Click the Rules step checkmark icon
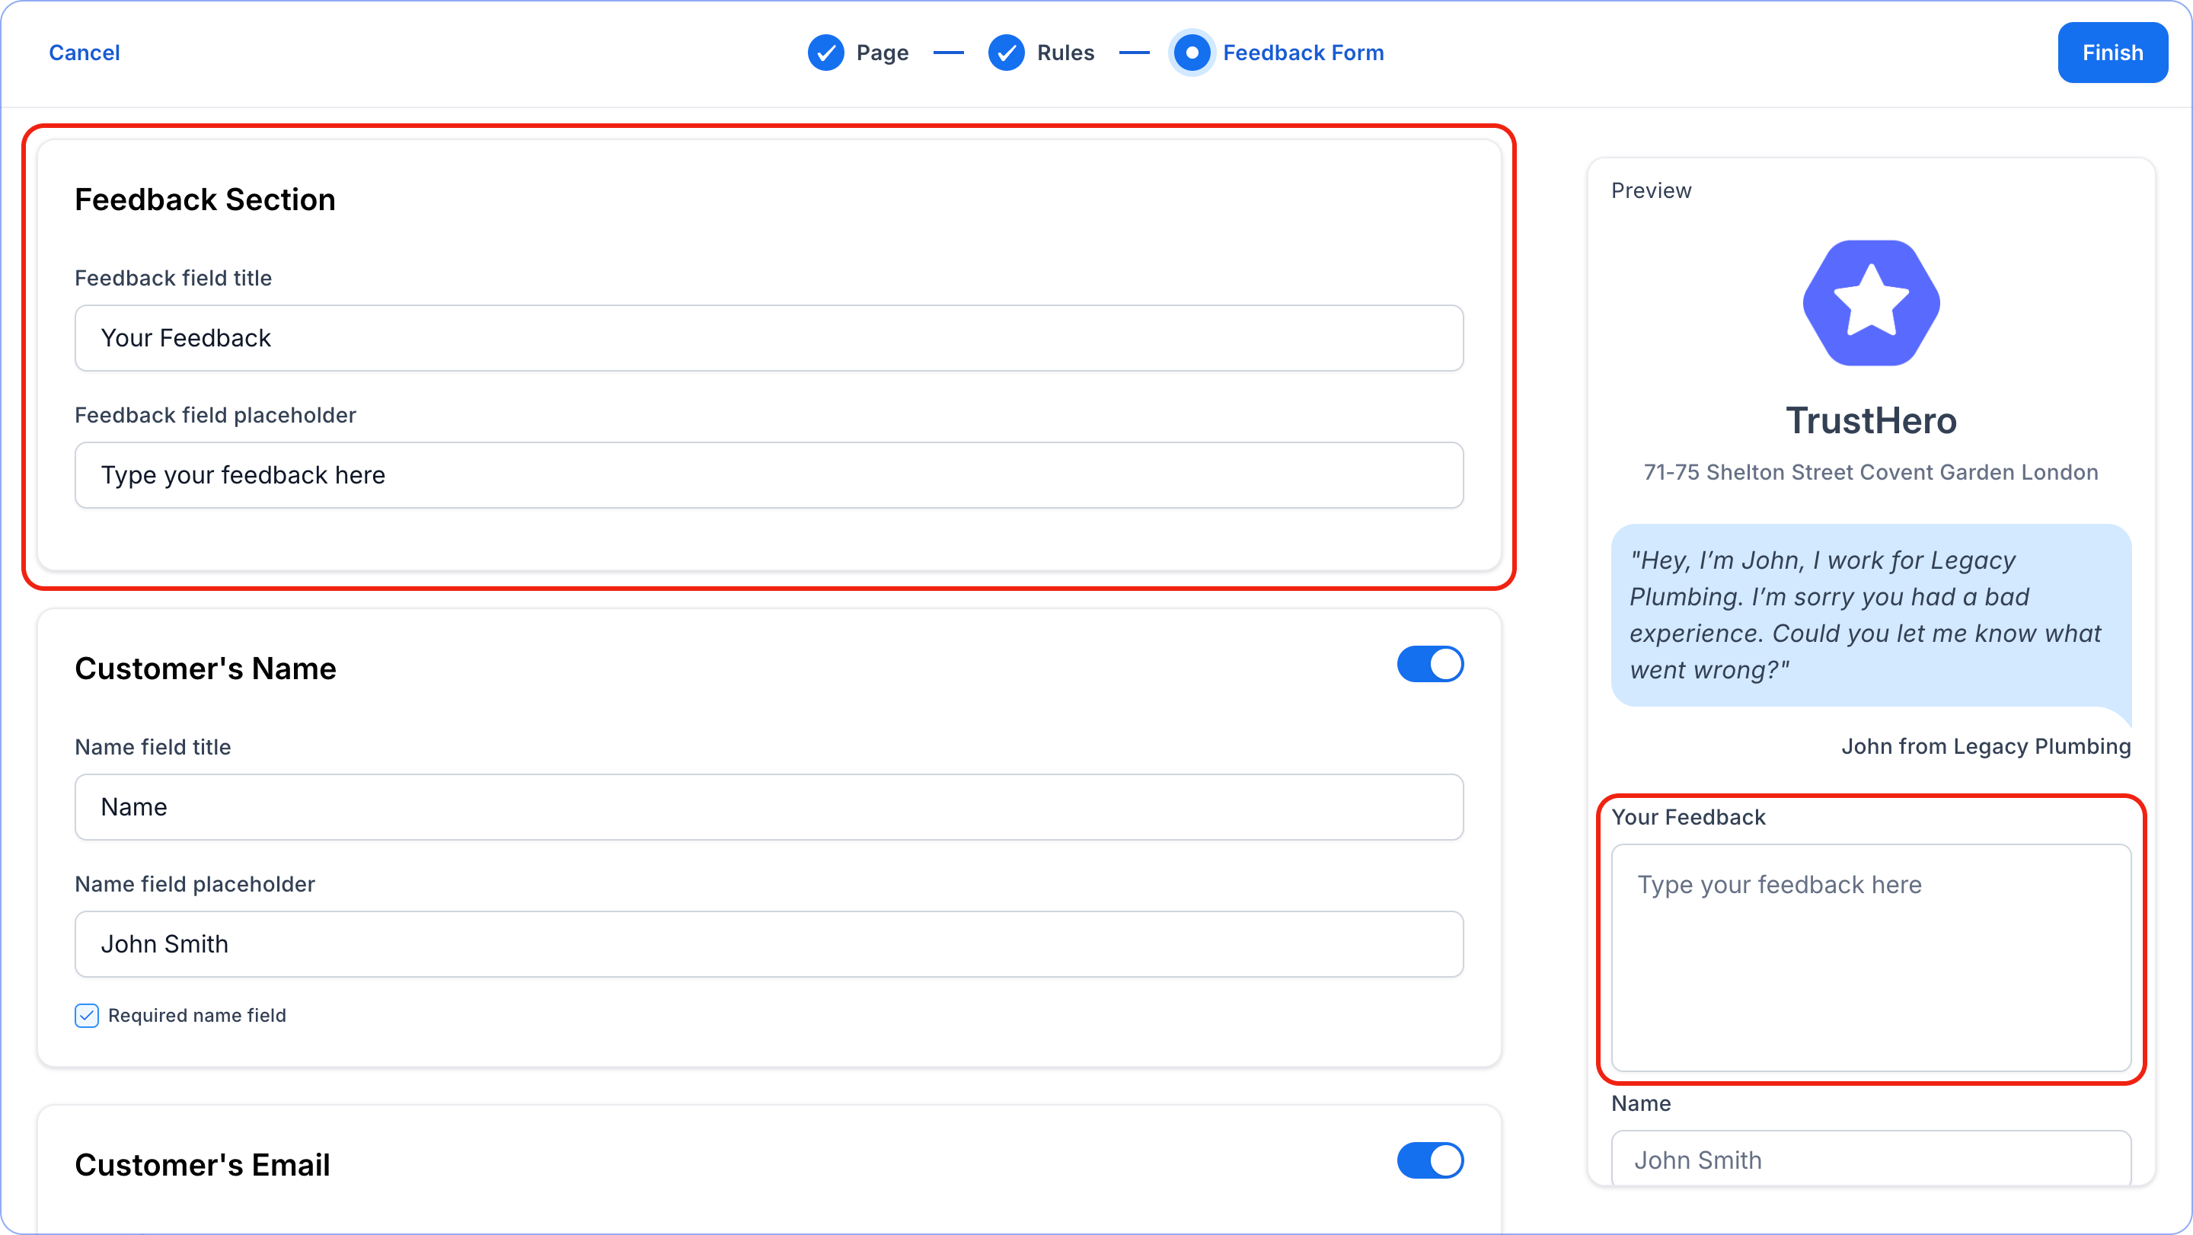2193x1235 pixels. point(1005,53)
